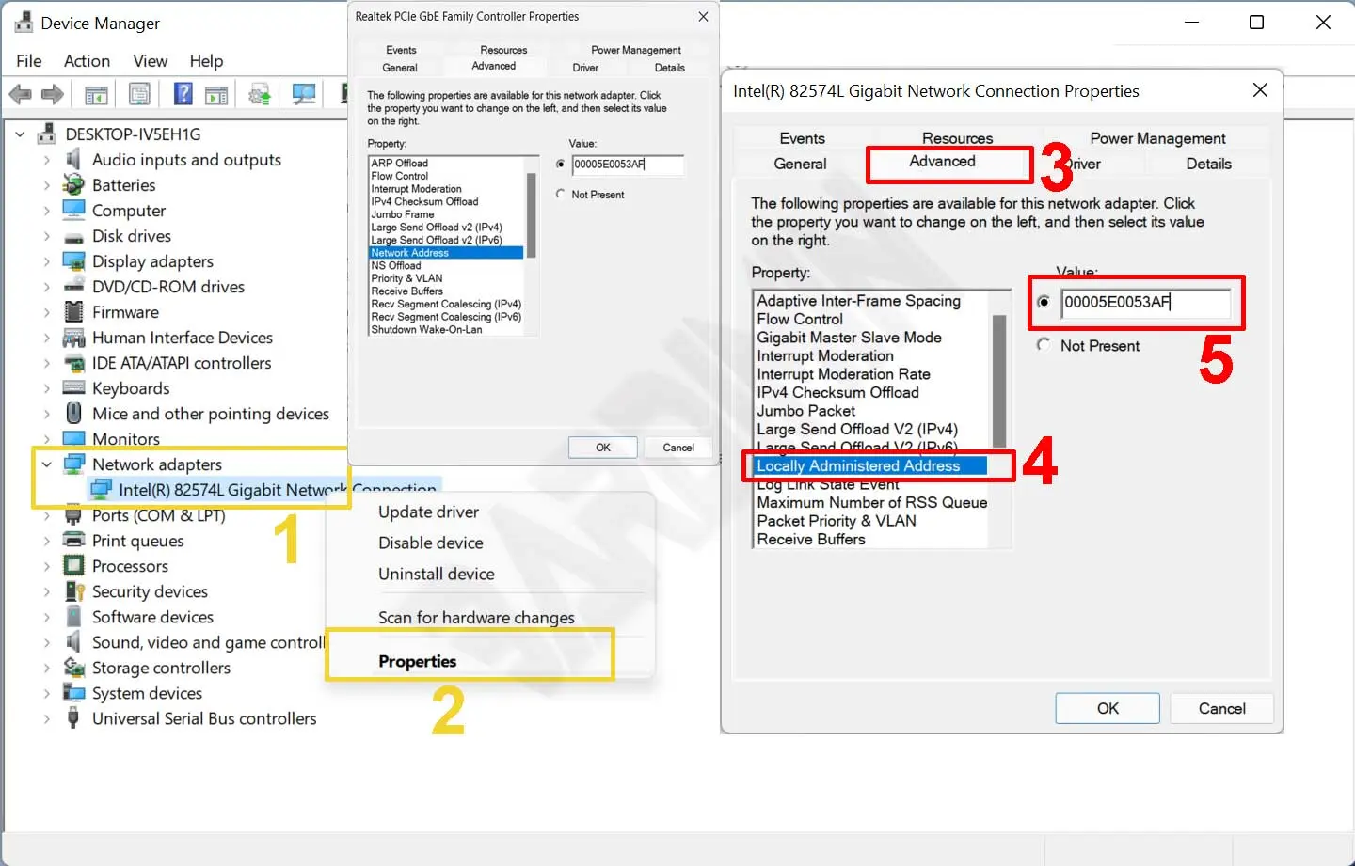The width and height of the screenshot is (1355, 866).
Task: Click the Forward arrow in toolbar
Action: click(53, 94)
